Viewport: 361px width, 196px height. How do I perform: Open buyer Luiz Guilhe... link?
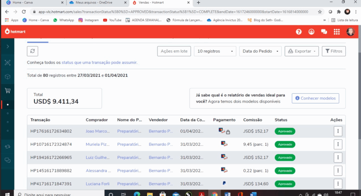98,157
